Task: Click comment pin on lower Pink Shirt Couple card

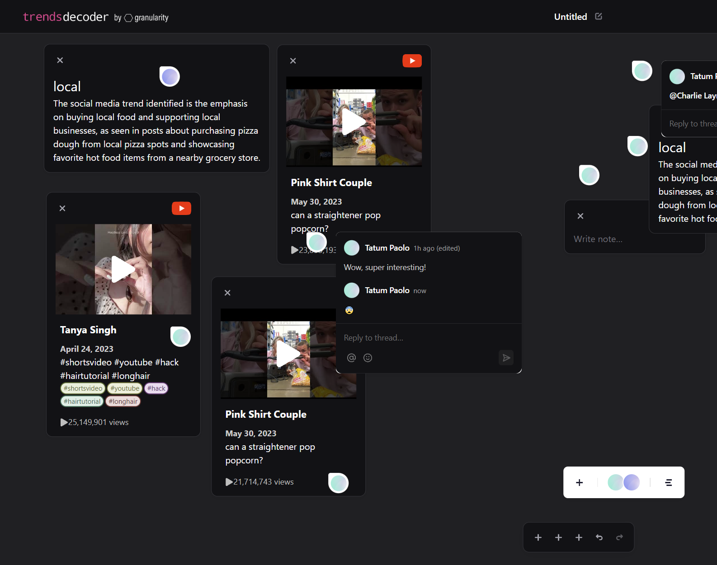Action: tap(339, 483)
